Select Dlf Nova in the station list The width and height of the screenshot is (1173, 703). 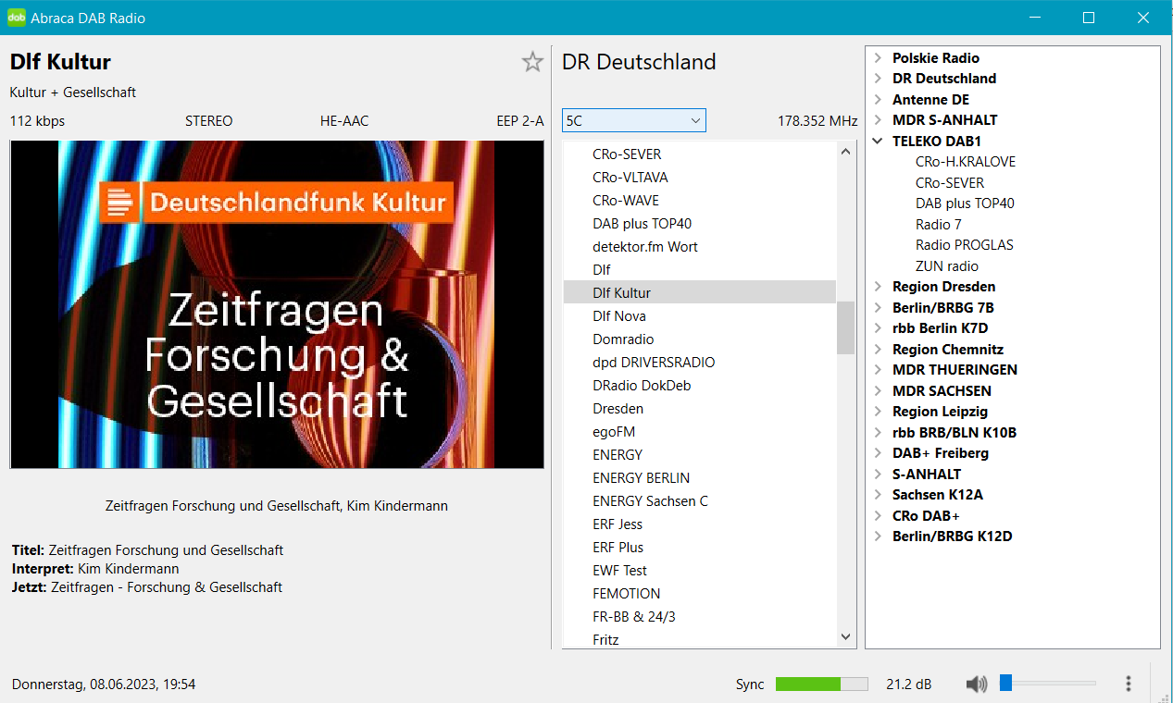click(x=619, y=316)
